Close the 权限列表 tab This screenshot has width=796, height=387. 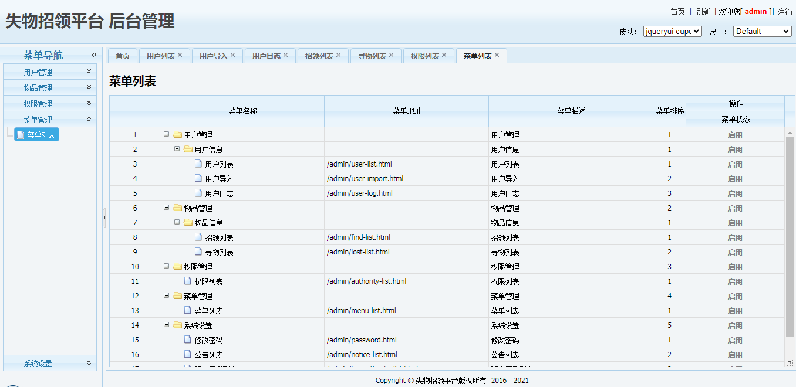pyautogui.click(x=444, y=55)
